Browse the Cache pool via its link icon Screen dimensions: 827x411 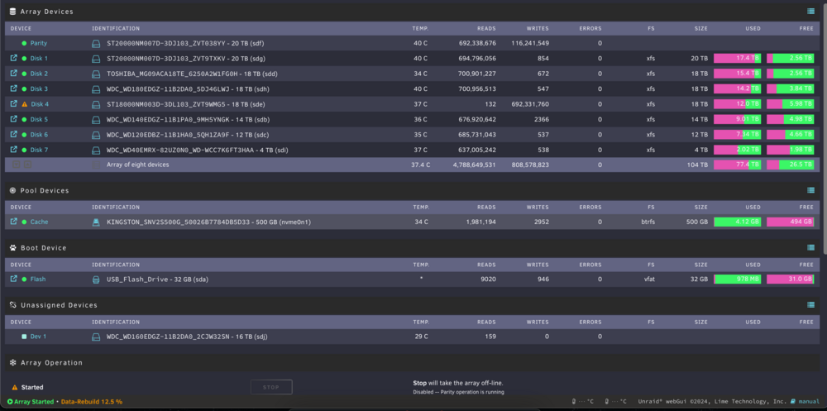tap(14, 222)
